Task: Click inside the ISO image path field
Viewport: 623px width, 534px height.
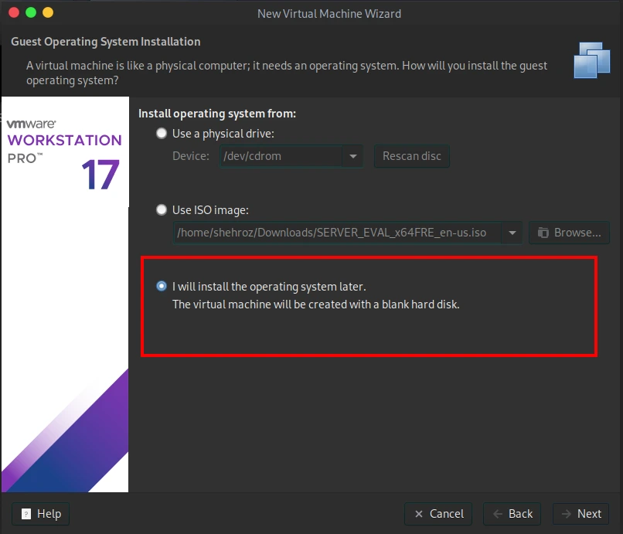Action: point(338,233)
